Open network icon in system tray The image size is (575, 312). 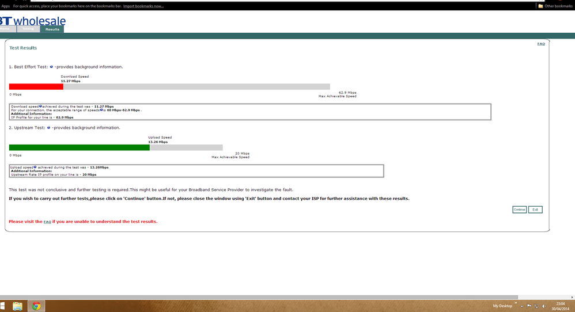[536, 306]
